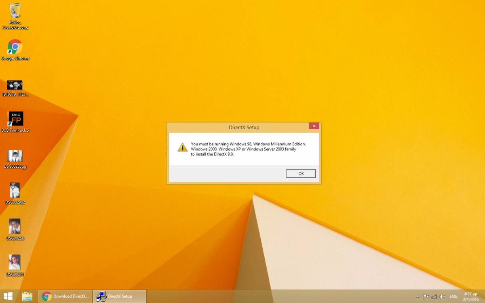The width and height of the screenshot is (485, 303).
Task: Activate DirectX Setup taskbar button
Action: [x=120, y=296]
